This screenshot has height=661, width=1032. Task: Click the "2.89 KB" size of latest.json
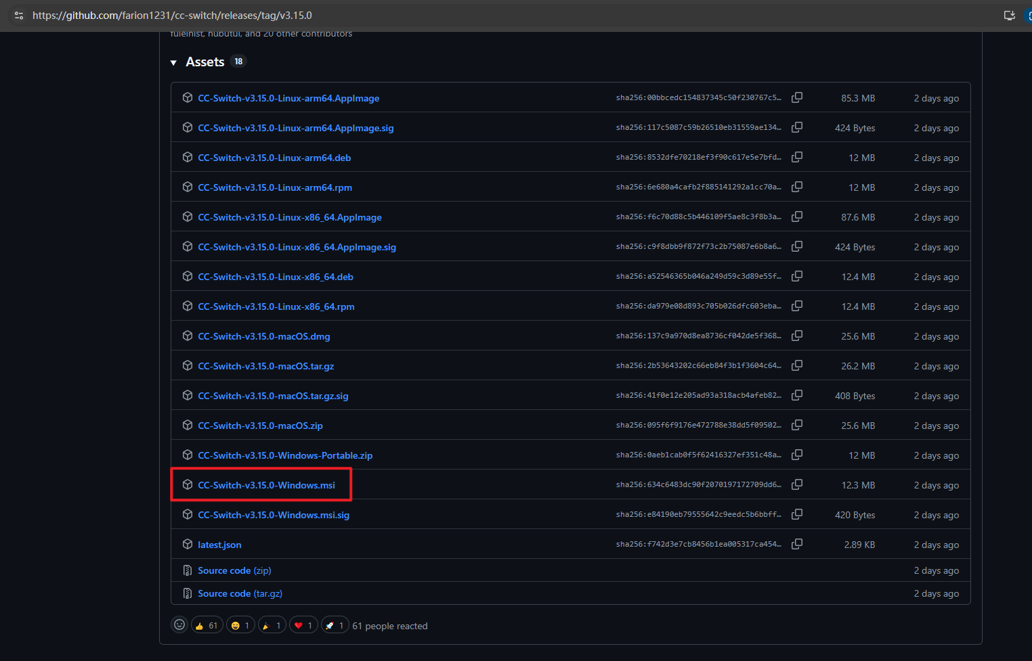(x=859, y=545)
